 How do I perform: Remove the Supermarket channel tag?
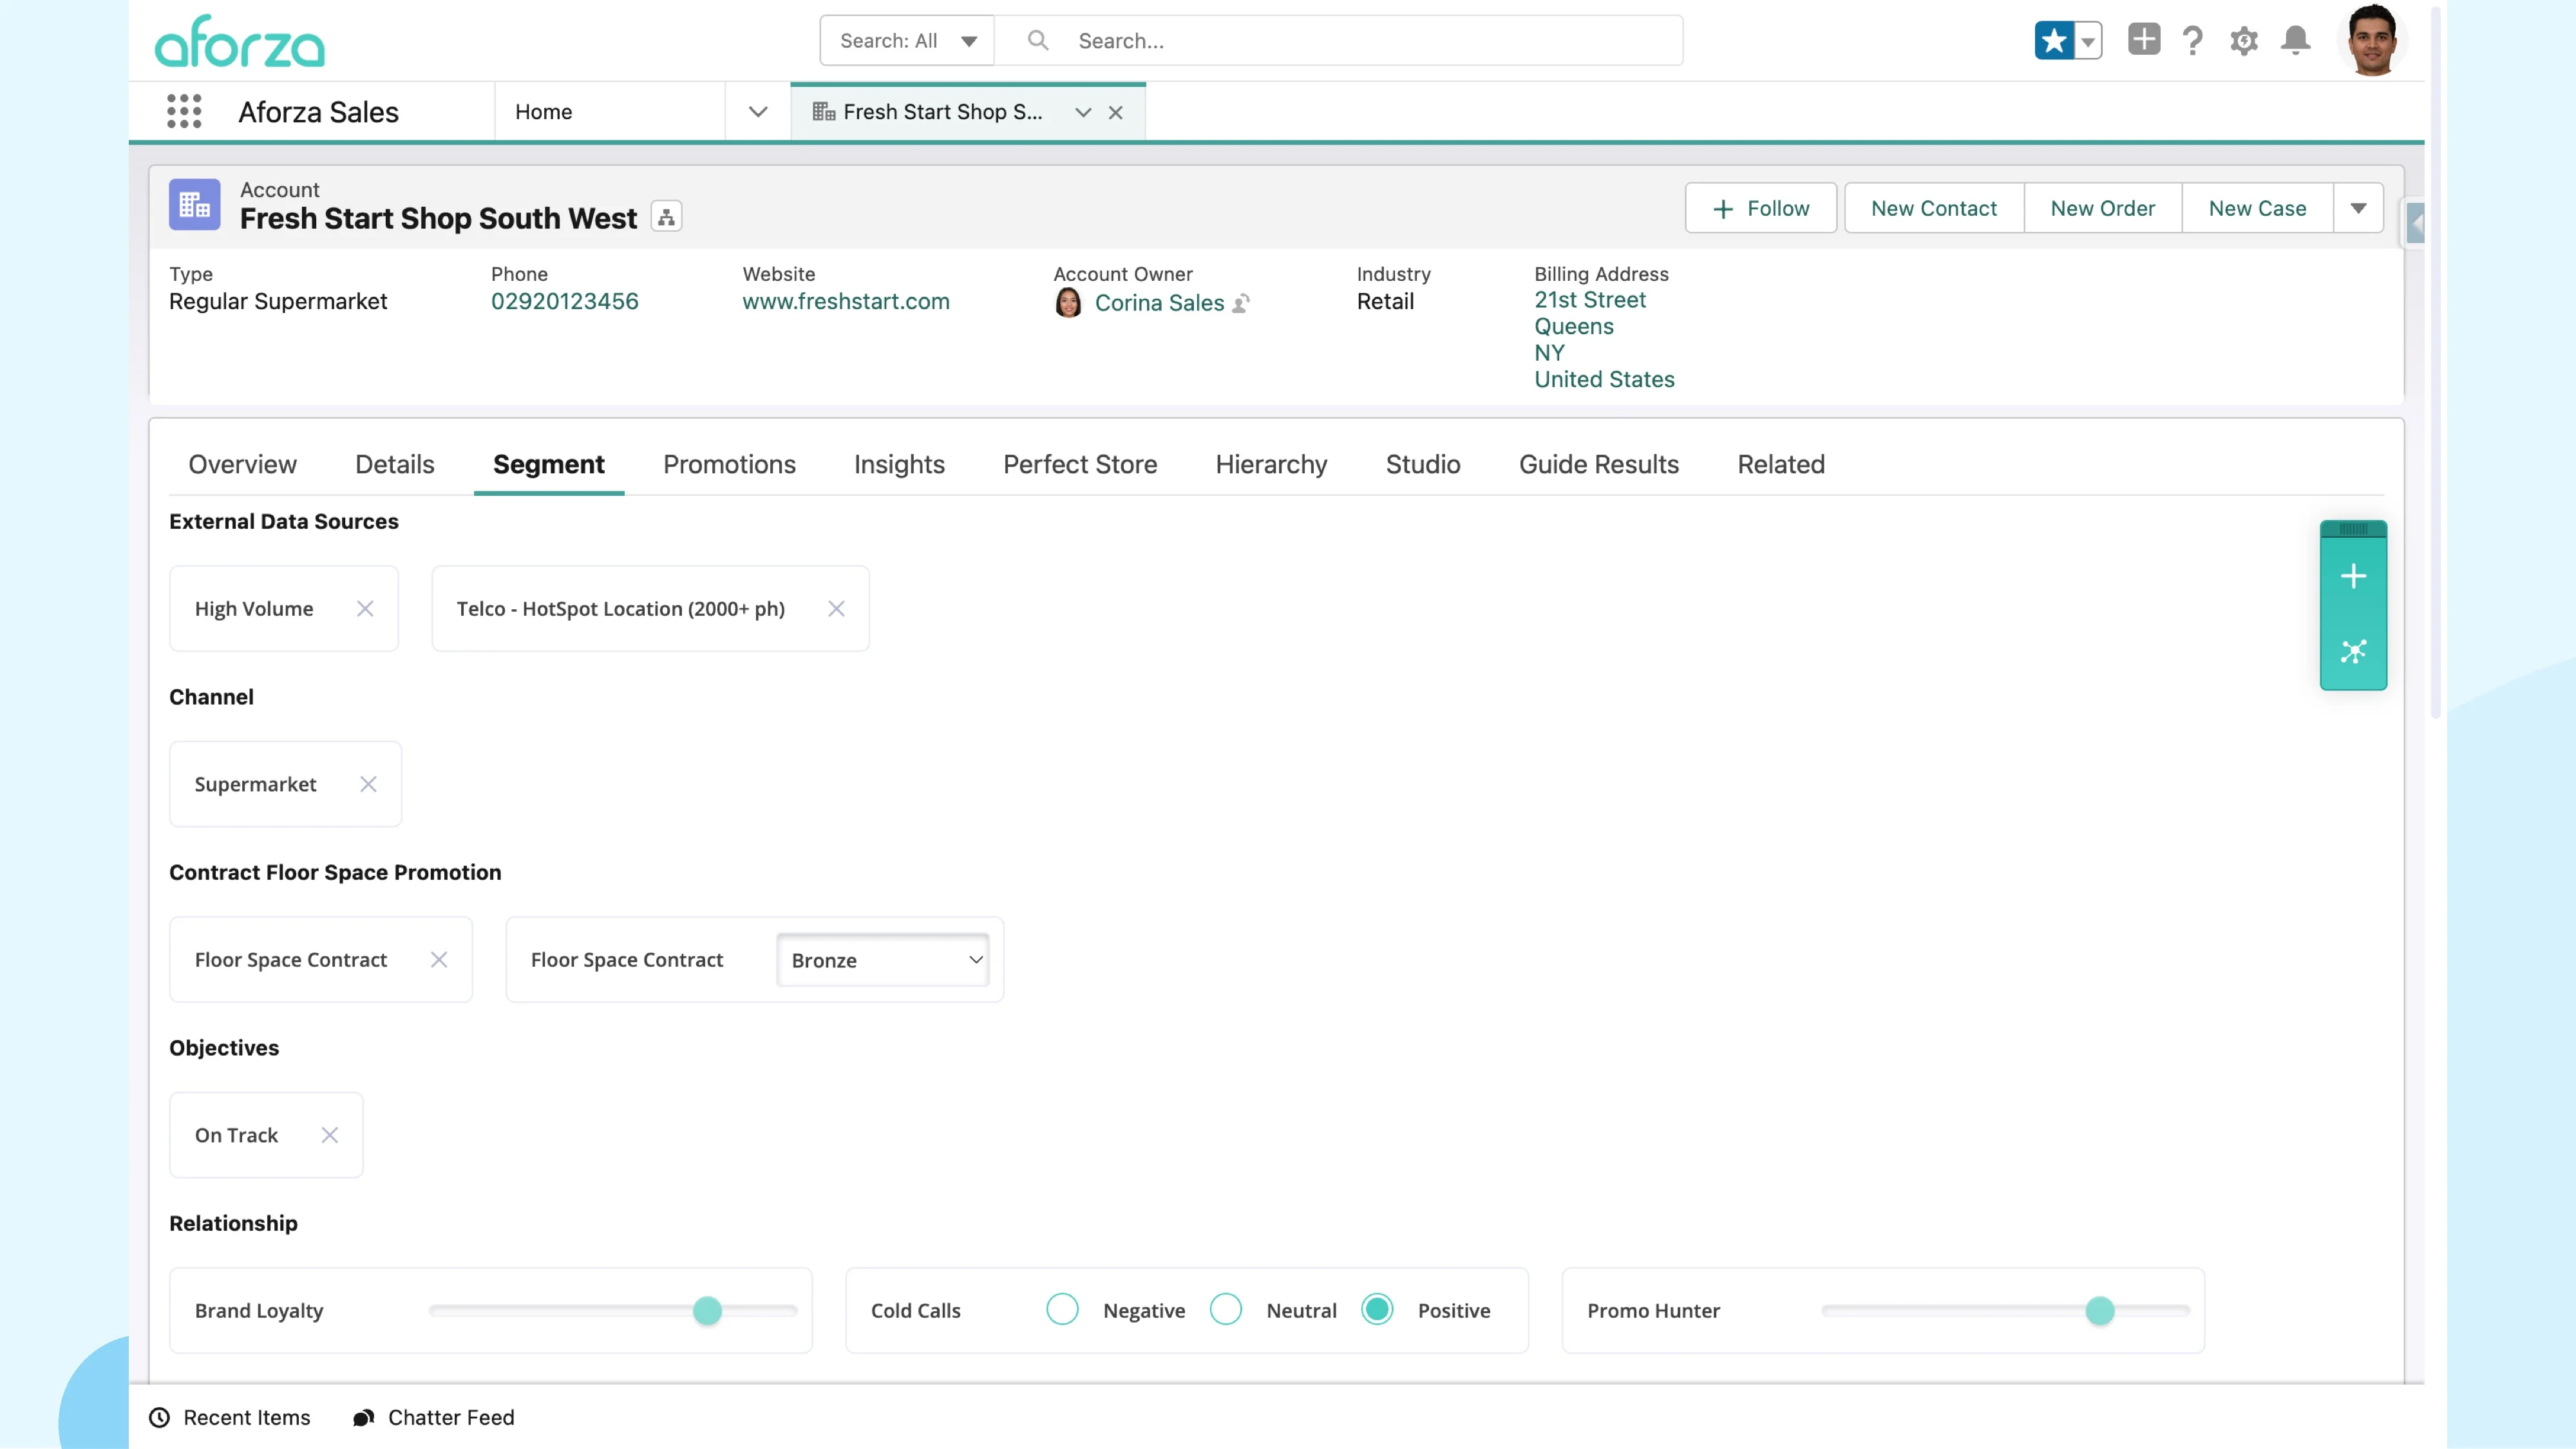pos(368,785)
